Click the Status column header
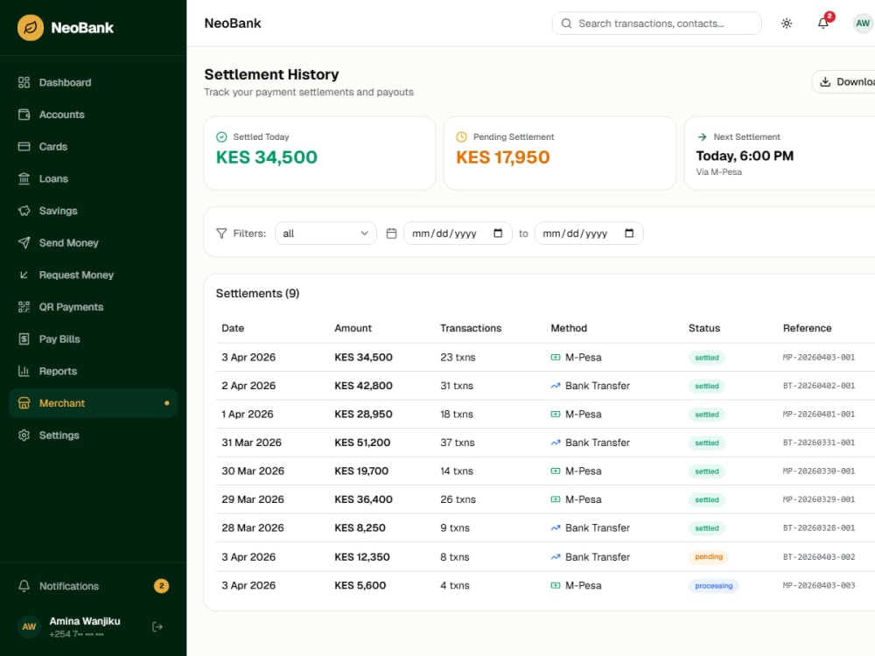 coord(704,328)
